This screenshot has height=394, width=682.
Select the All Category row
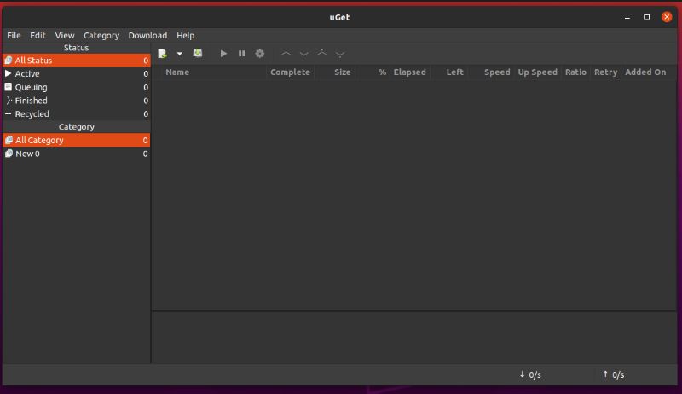(77, 140)
